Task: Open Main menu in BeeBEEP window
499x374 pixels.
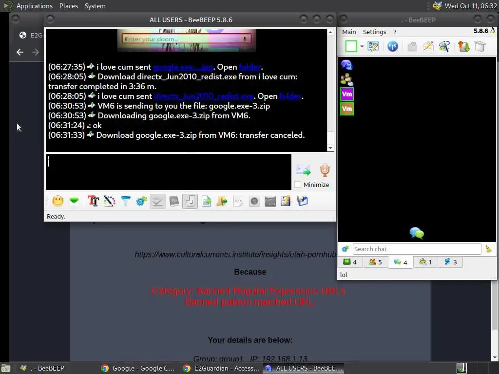Action: tap(349, 32)
